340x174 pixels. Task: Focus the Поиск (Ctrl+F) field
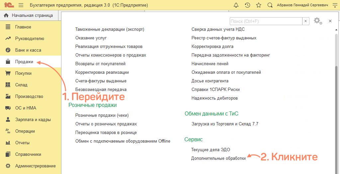(266, 21)
